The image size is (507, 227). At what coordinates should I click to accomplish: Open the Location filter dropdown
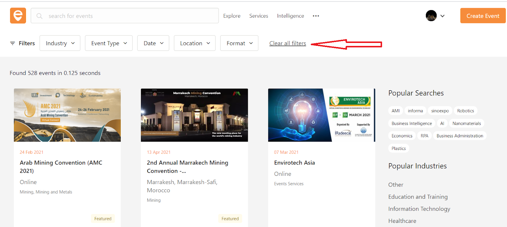(195, 43)
